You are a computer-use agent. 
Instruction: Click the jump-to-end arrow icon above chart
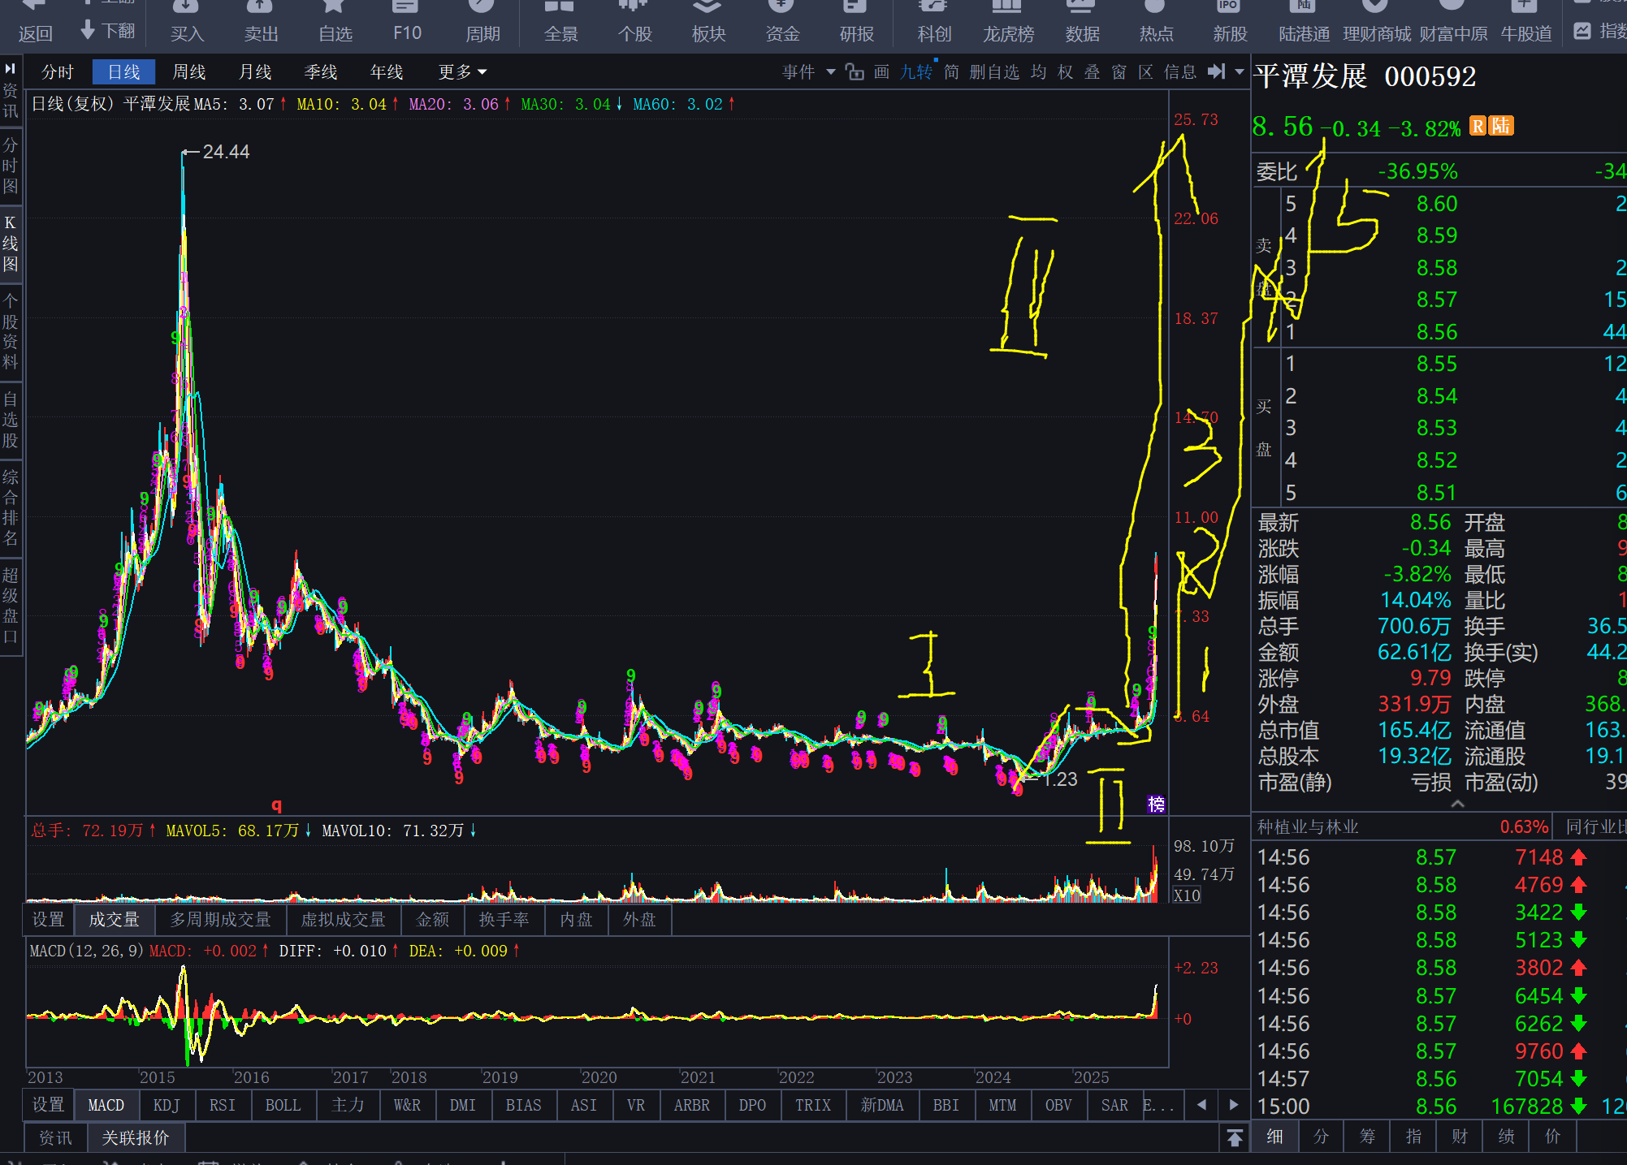1216,71
